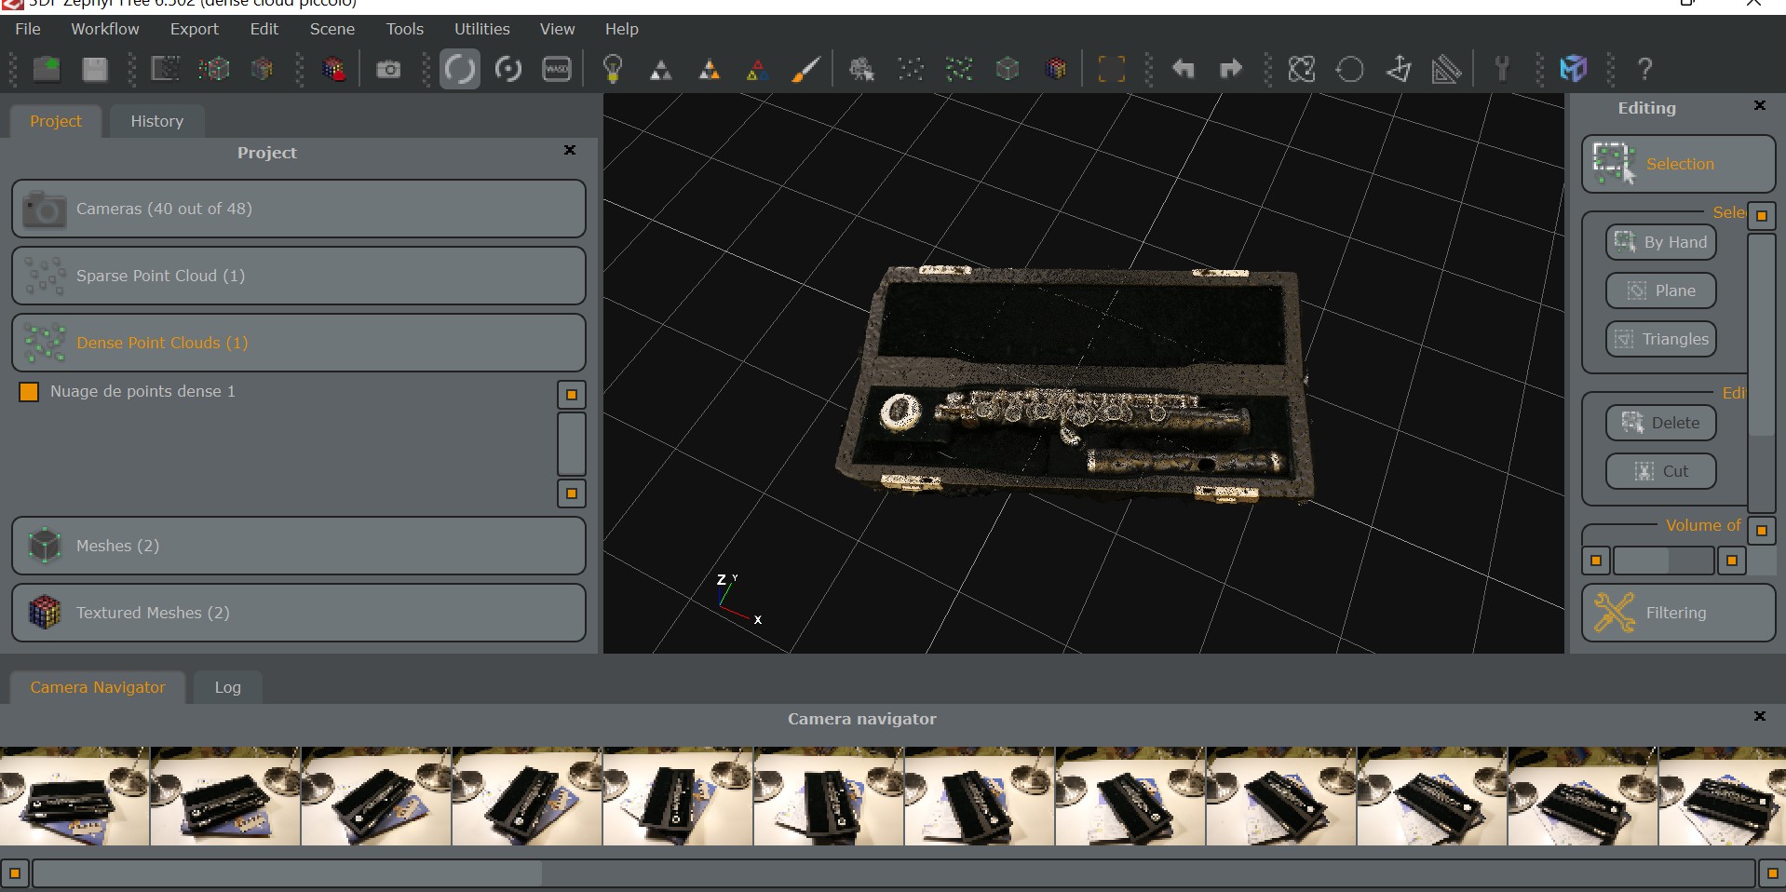Screen dimensions: 1786x892
Task: Click the light bulb lighting icon
Action: [613, 69]
